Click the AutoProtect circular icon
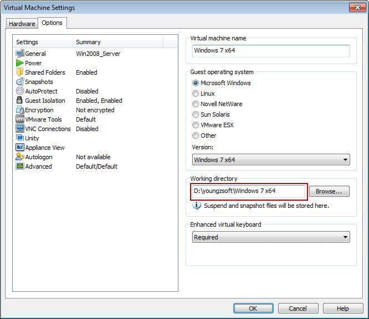 pyautogui.click(x=20, y=91)
